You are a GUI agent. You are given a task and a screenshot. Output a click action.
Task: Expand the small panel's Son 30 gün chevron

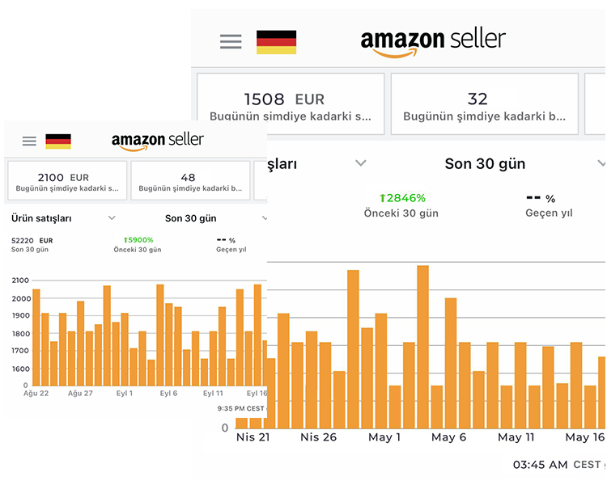pyautogui.click(x=264, y=218)
